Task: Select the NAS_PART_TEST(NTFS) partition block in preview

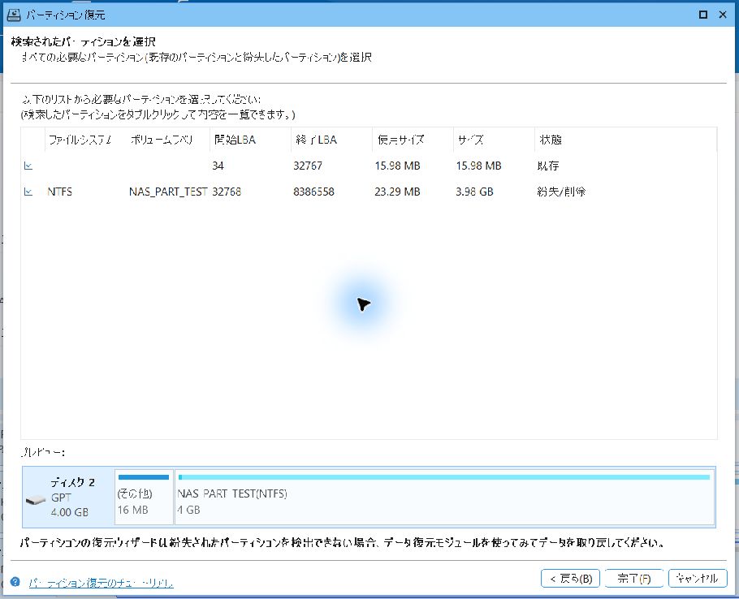Action: point(444,497)
